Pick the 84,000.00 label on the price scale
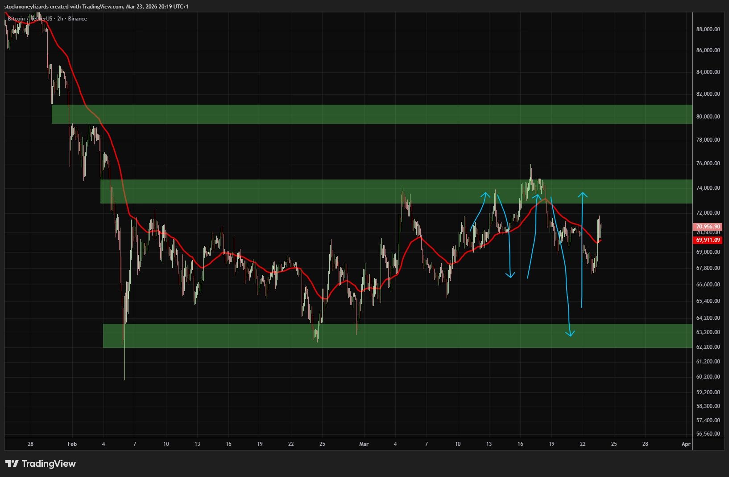 (708, 72)
